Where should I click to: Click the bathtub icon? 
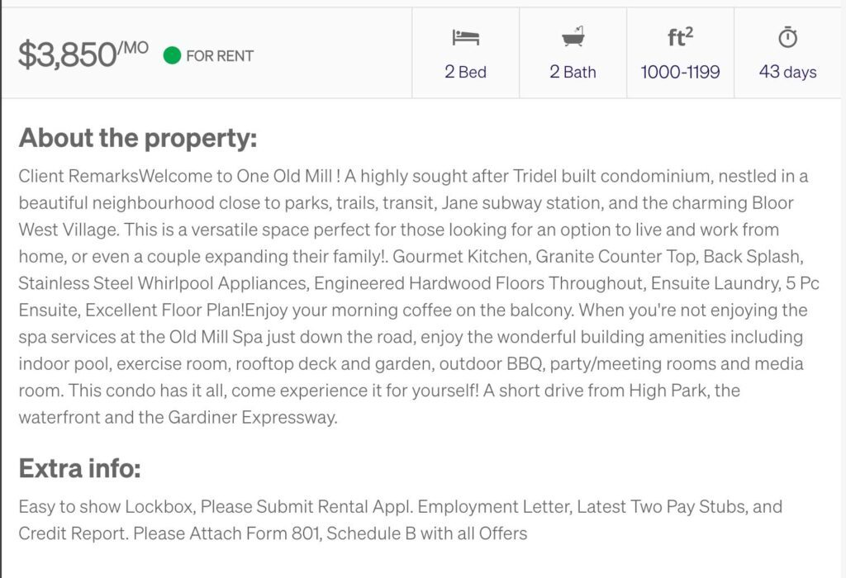tap(573, 37)
